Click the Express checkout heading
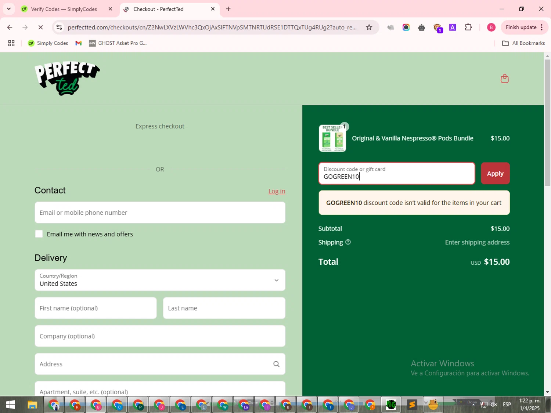The width and height of the screenshot is (551, 413). 160,126
